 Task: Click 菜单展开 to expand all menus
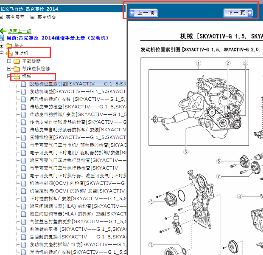click(x=15, y=17)
